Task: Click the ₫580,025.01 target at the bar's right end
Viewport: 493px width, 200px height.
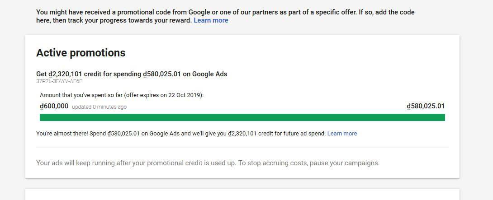Action: pyautogui.click(x=426, y=106)
